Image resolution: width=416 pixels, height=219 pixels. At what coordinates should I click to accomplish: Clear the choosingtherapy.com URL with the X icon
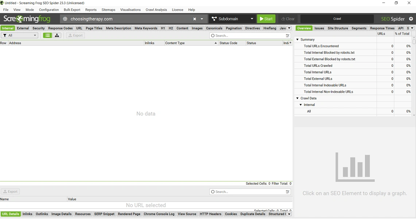(x=194, y=19)
